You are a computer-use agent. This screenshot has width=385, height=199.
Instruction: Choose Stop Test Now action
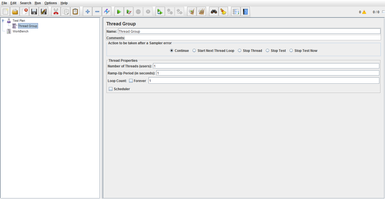click(x=291, y=50)
